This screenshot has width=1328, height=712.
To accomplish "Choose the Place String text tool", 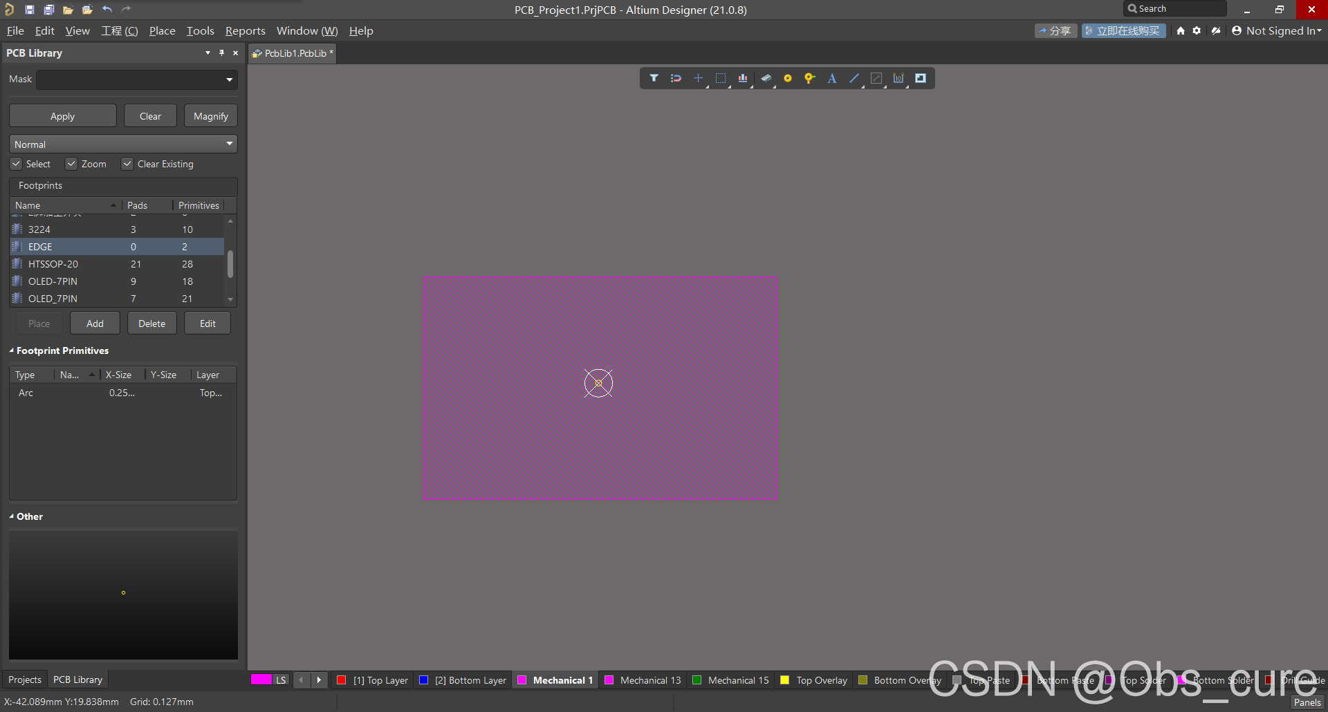I will pyautogui.click(x=832, y=78).
